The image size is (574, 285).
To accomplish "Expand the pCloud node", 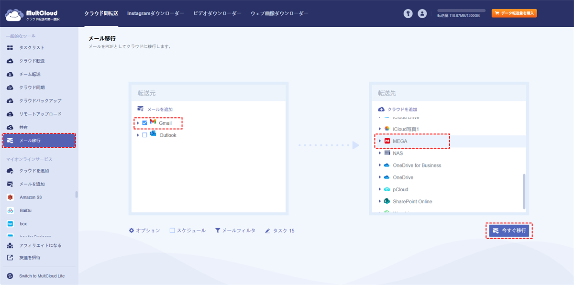I will pos(380,189).
